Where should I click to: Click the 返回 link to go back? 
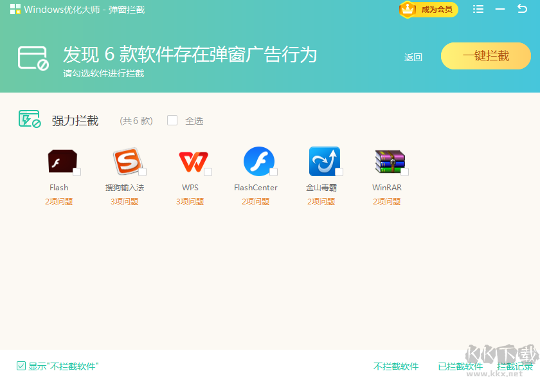coord(413,57)
